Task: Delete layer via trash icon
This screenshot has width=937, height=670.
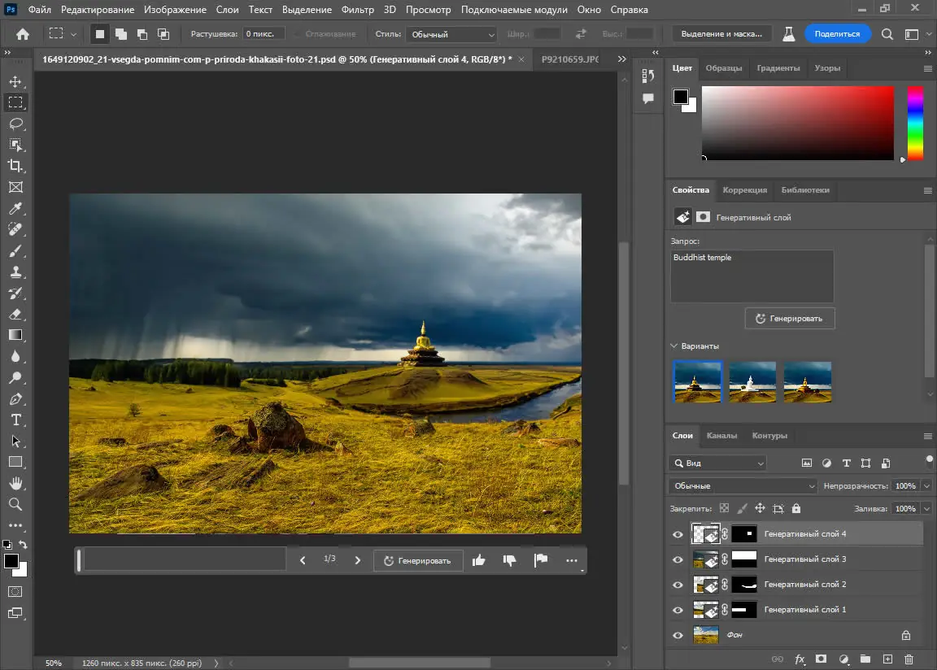Action: tap(909, 659)
